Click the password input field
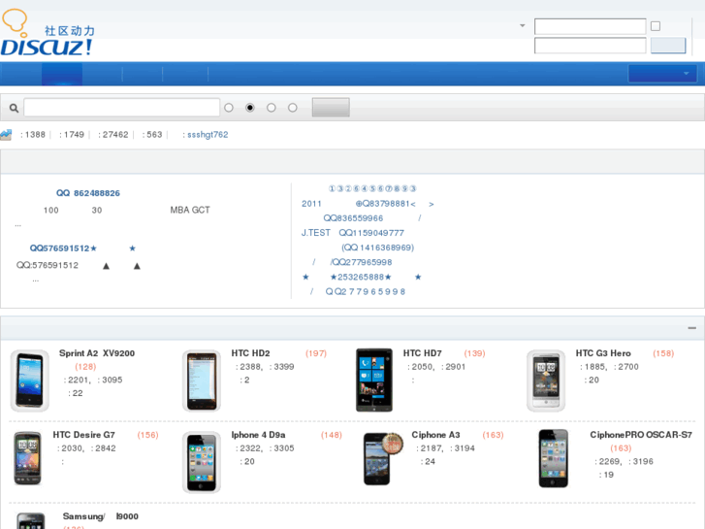 click(591, 46)
